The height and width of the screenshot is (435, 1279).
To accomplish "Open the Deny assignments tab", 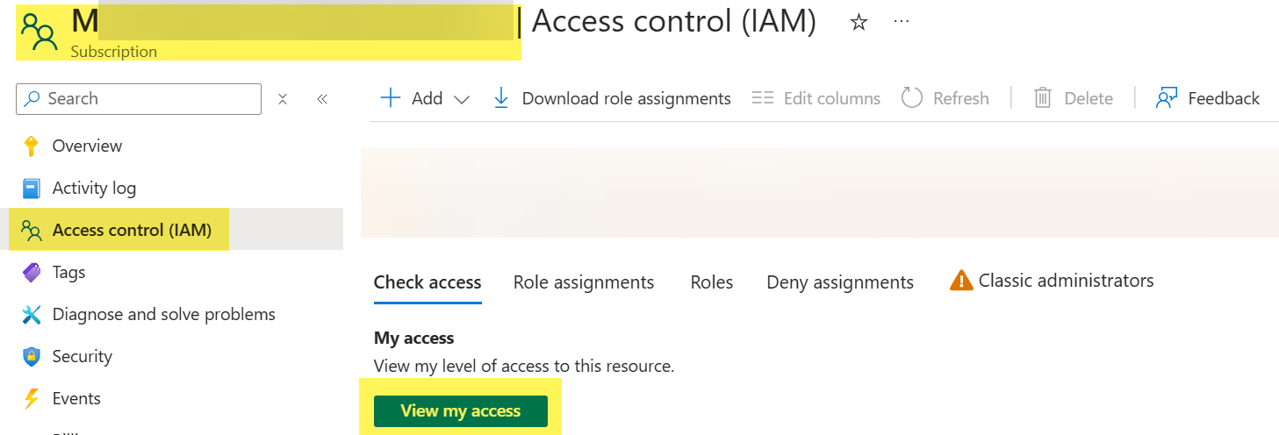I will (x=840, y=282).
